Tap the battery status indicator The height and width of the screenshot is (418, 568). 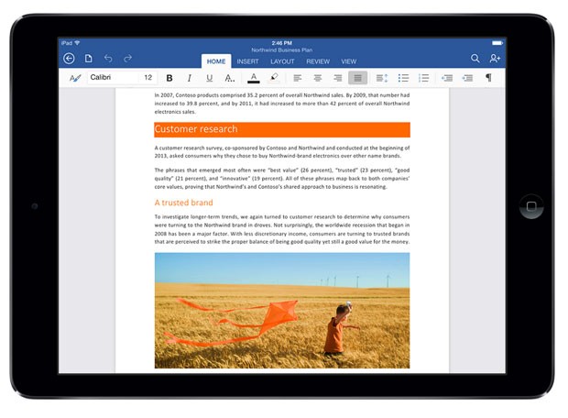point(497,43)
